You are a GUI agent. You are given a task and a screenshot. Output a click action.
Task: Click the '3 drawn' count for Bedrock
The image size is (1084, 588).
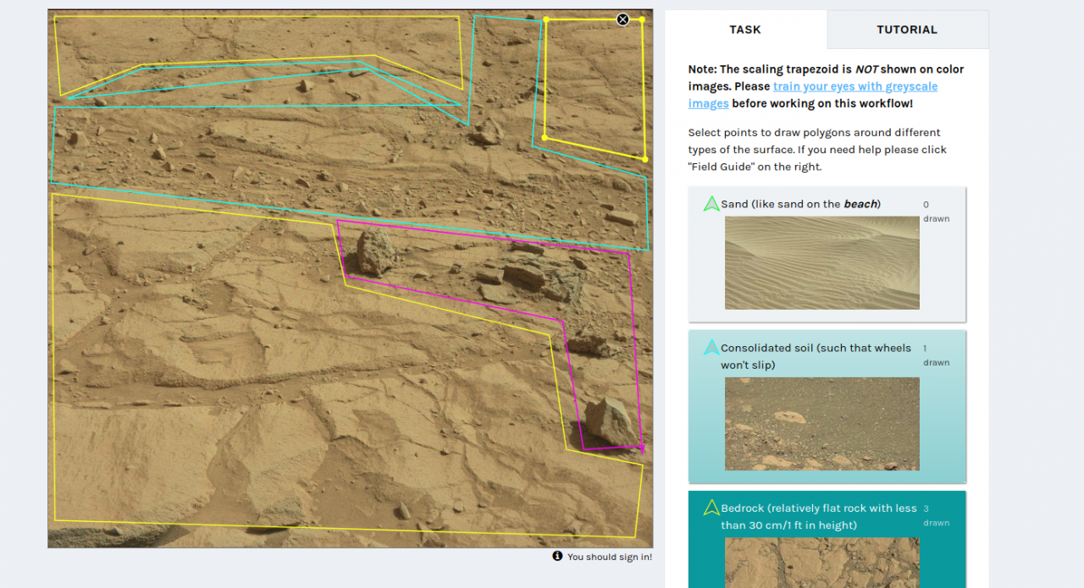(x=936, y=516)
